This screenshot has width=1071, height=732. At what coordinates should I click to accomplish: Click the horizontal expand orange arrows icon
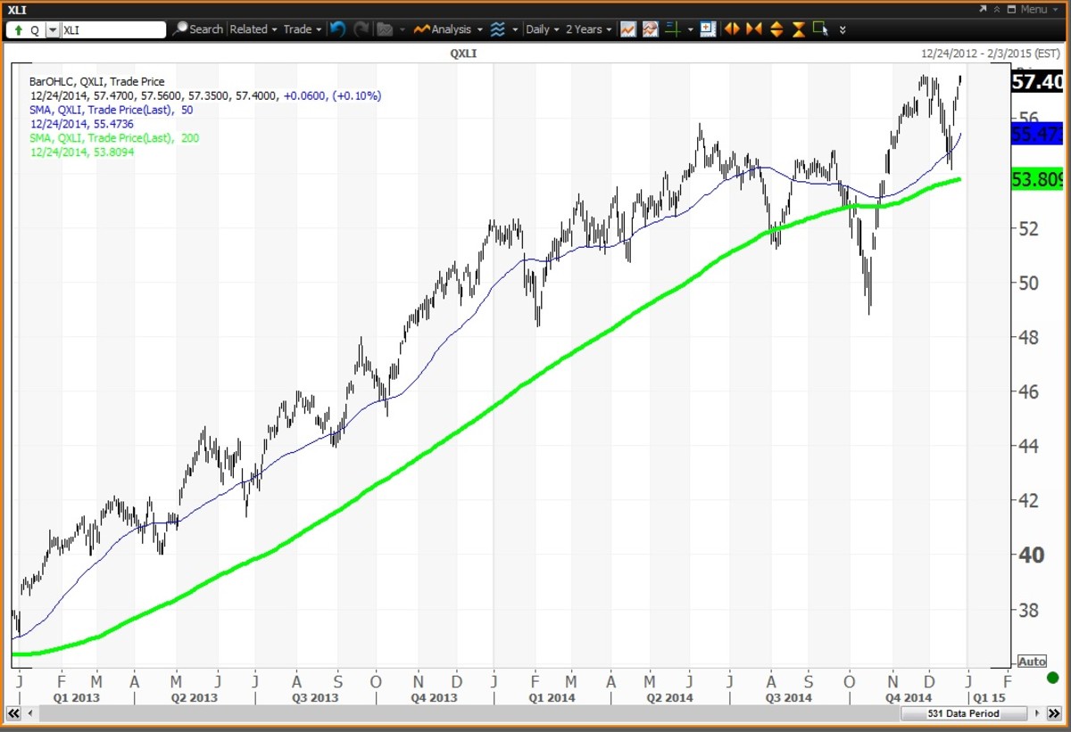point(732,29)
